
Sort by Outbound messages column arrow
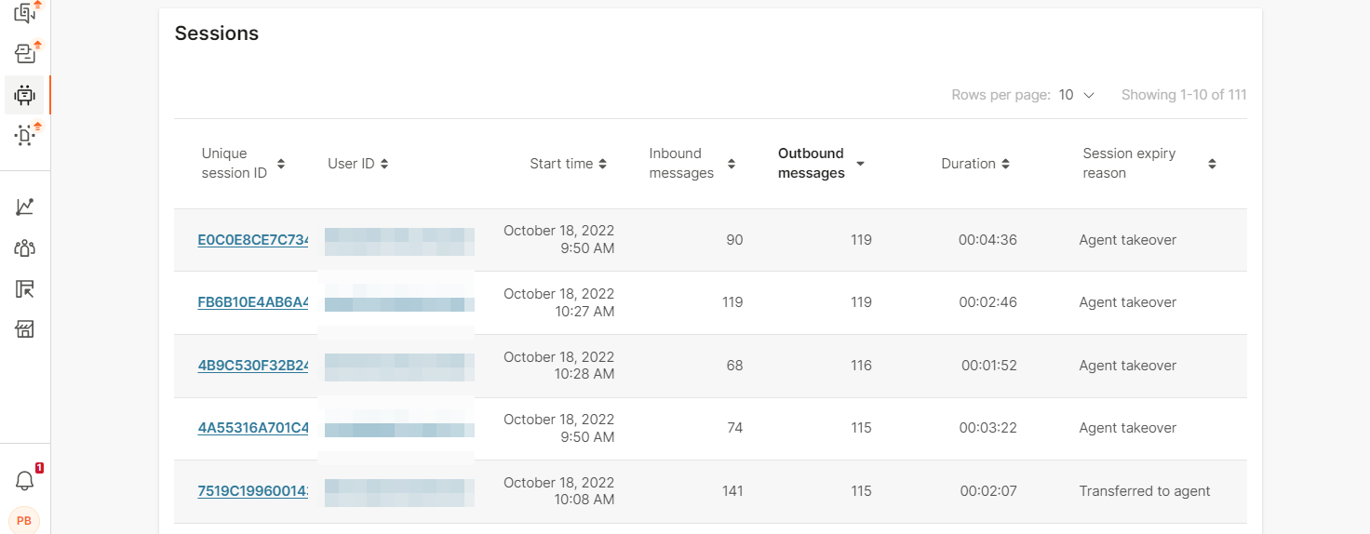(x=860, y=164)
